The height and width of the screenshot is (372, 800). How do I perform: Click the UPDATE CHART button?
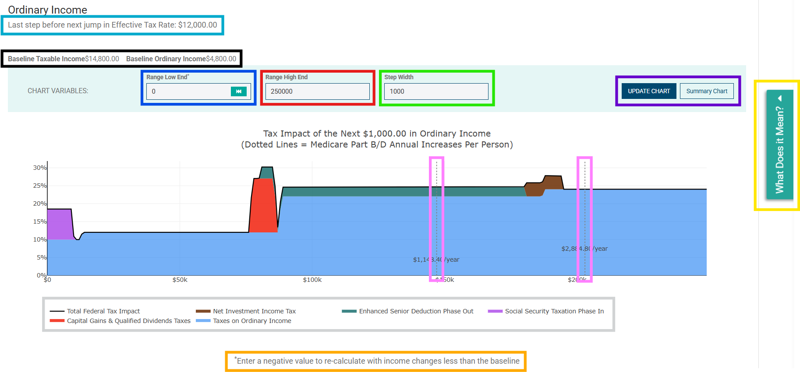649,91
